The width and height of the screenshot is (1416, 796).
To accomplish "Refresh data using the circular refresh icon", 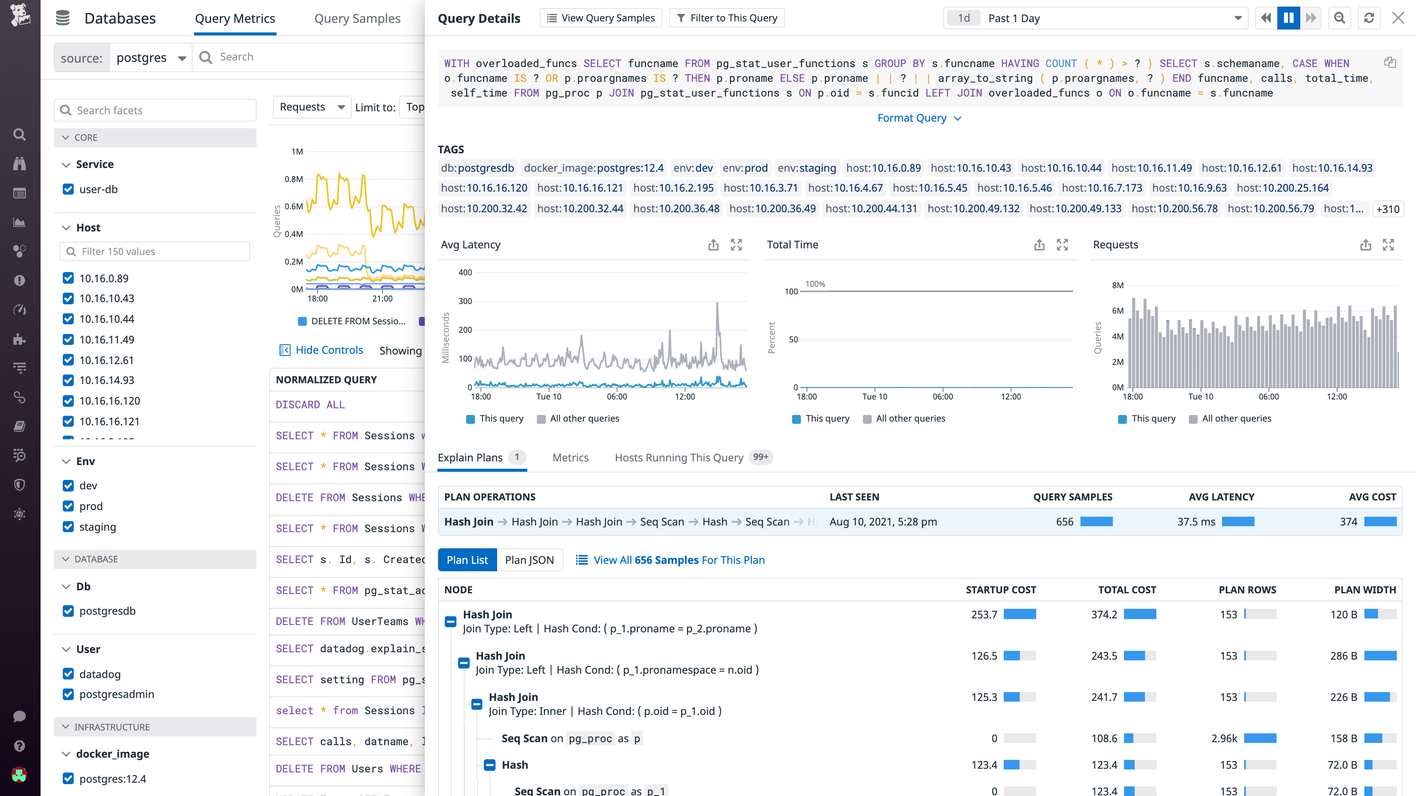I will point(1369,18).
